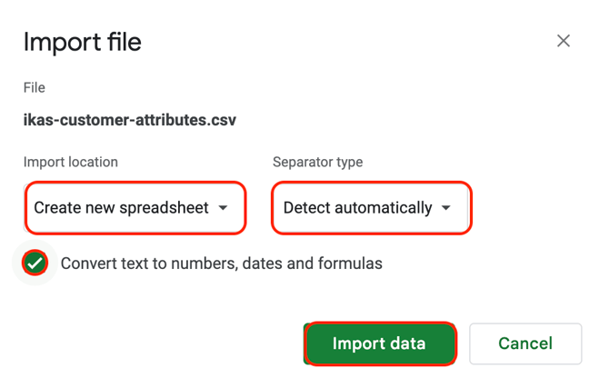Uncheck dates and formulas conversion option
Screen dimensions: 609x388
(35, 264)
